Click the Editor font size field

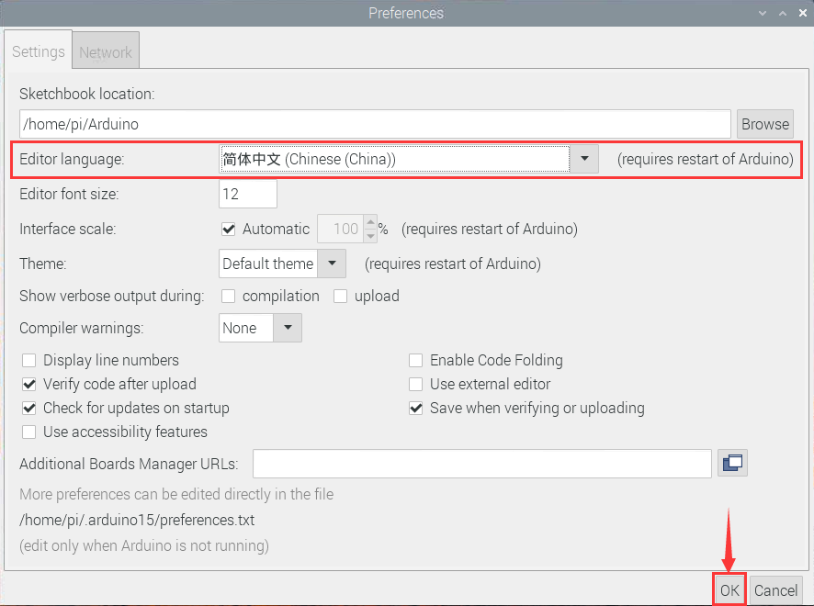coord(248,194)
